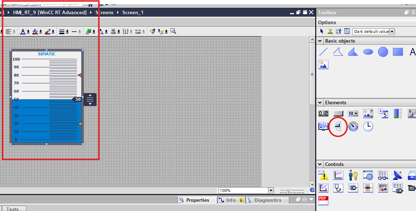Switch to the Info tab
The width and height of the screenshot is (416, 211).
click(x=231, y=200)
